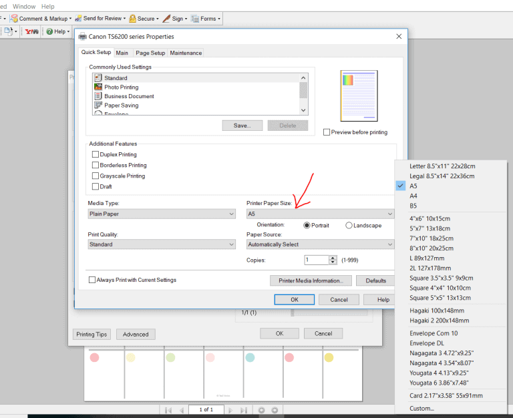Viewport: 513px width, 418px height.
Task: Go to last page button
Action: coord(244,410)
